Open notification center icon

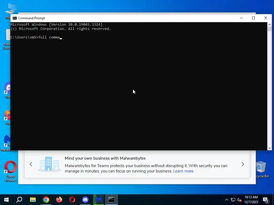coord(266,200)
